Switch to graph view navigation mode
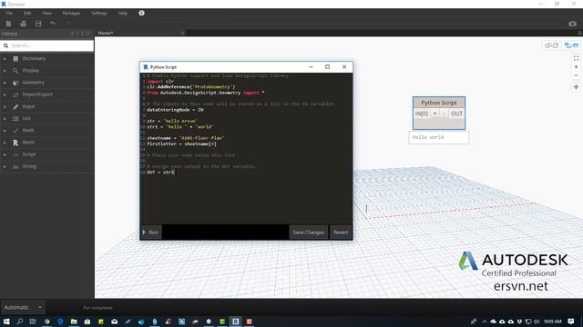The image size is (583, 327). 571,45
